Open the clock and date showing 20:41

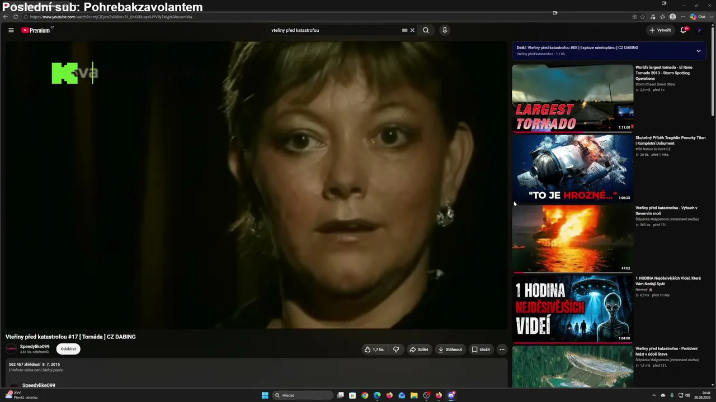click(702, 395)
